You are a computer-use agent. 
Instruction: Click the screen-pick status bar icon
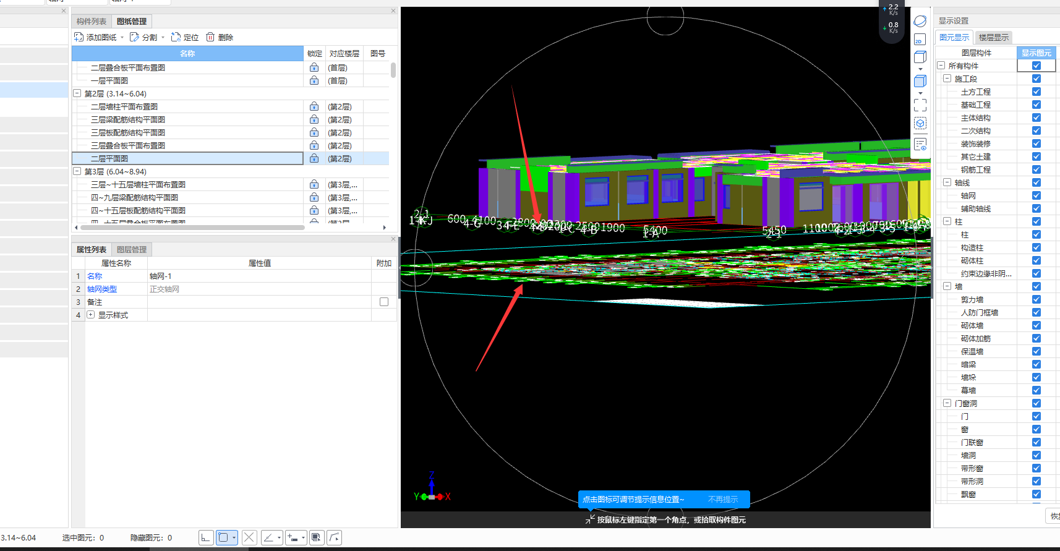[x=317, y=537]
